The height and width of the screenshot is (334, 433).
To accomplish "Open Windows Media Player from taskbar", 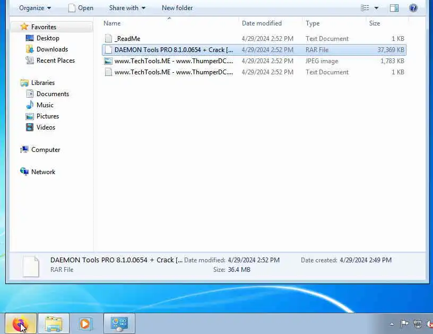I will point(85,324).
